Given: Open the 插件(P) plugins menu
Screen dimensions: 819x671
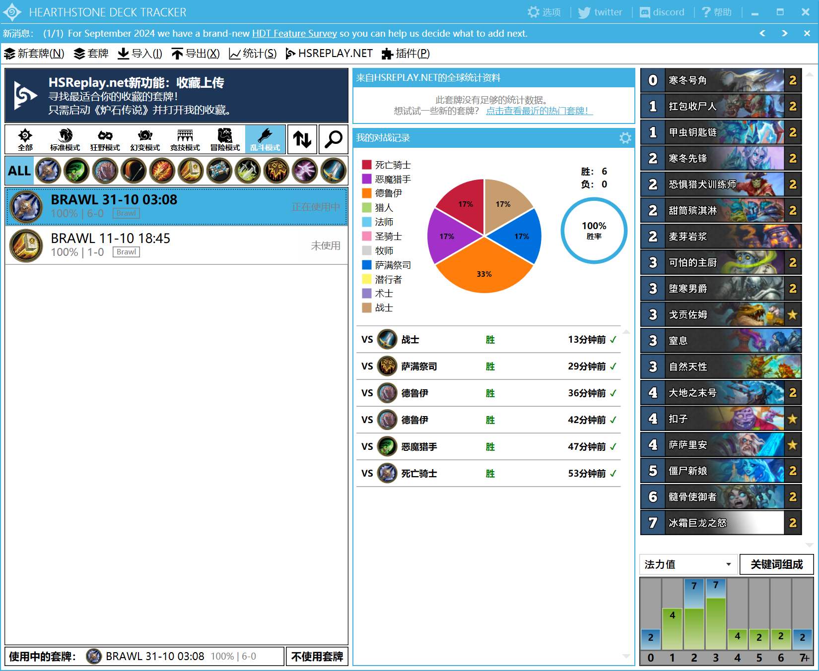Looking at the screenshot, I should tap(406, 53).
